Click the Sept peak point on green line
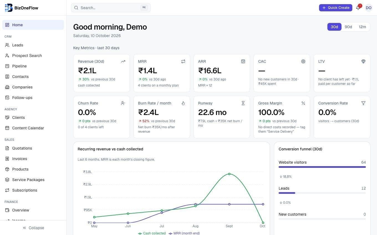 [x=229, y=174]
